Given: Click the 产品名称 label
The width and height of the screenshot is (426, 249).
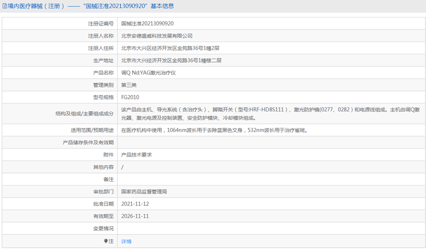Looking at the screenshot, I should pyautogui.click(x=103, y=72).
